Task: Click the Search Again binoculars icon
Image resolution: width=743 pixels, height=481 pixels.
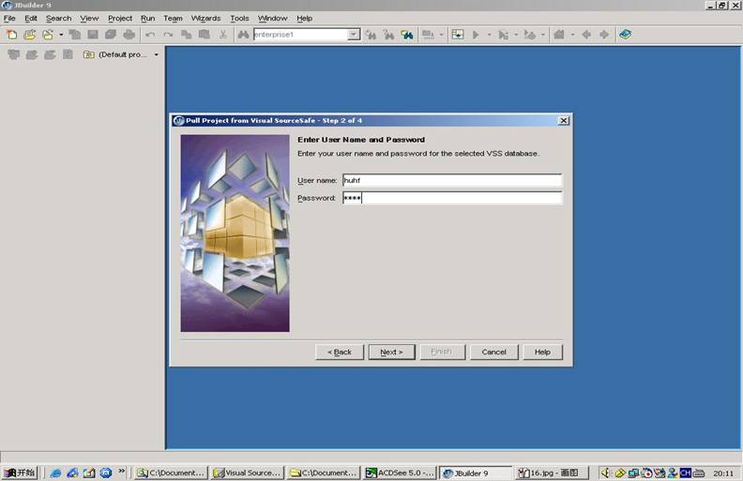Action: 371,35
